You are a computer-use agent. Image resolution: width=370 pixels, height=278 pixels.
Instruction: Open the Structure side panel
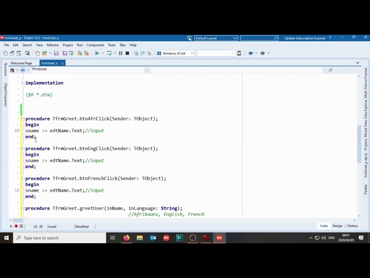coord(5,69)
